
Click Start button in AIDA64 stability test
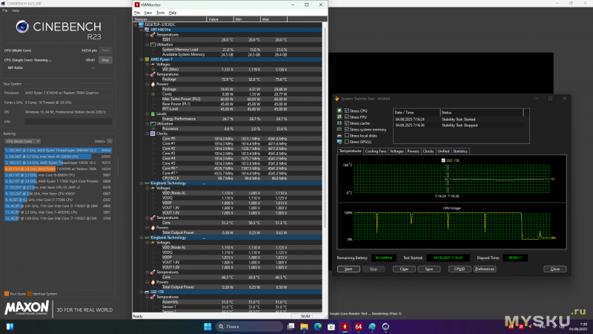click(348, 269)
